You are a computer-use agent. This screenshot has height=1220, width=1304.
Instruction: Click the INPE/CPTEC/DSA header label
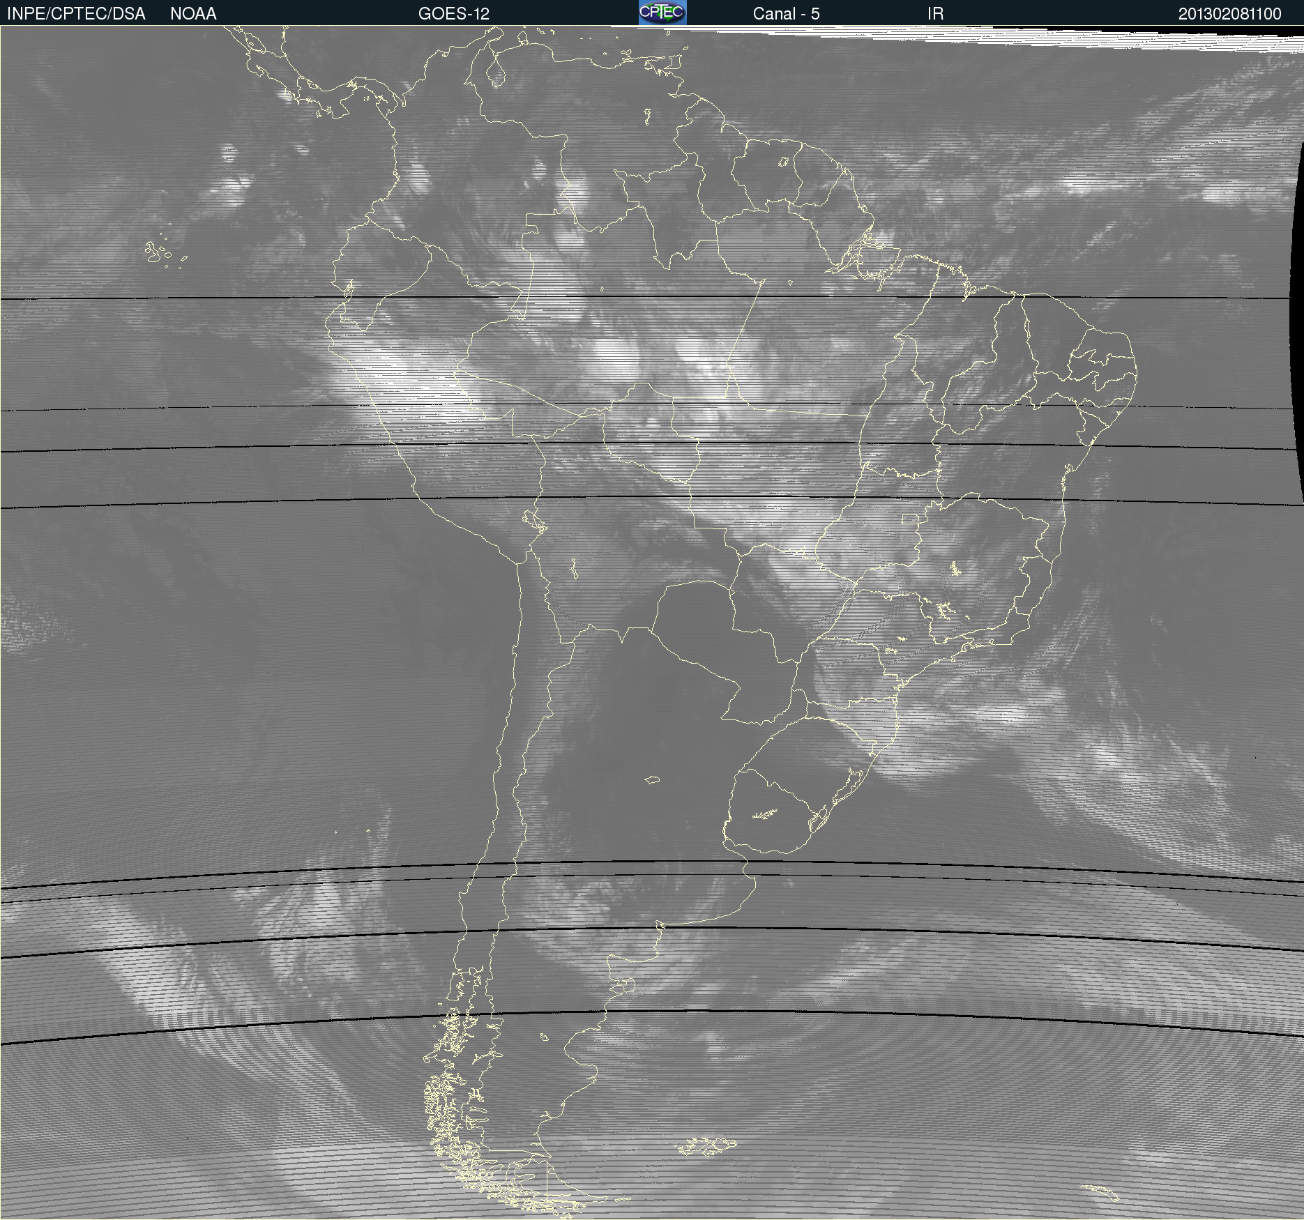click(x=76, y=14)
